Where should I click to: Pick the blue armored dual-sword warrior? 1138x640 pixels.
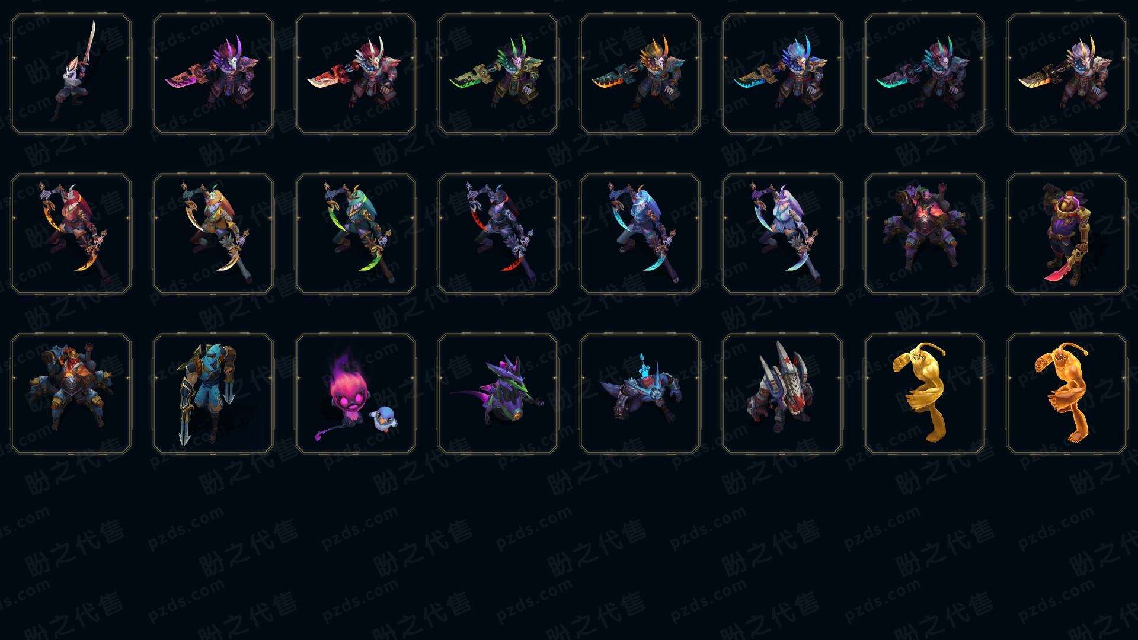pyautogui.click(x=213, y=393)
